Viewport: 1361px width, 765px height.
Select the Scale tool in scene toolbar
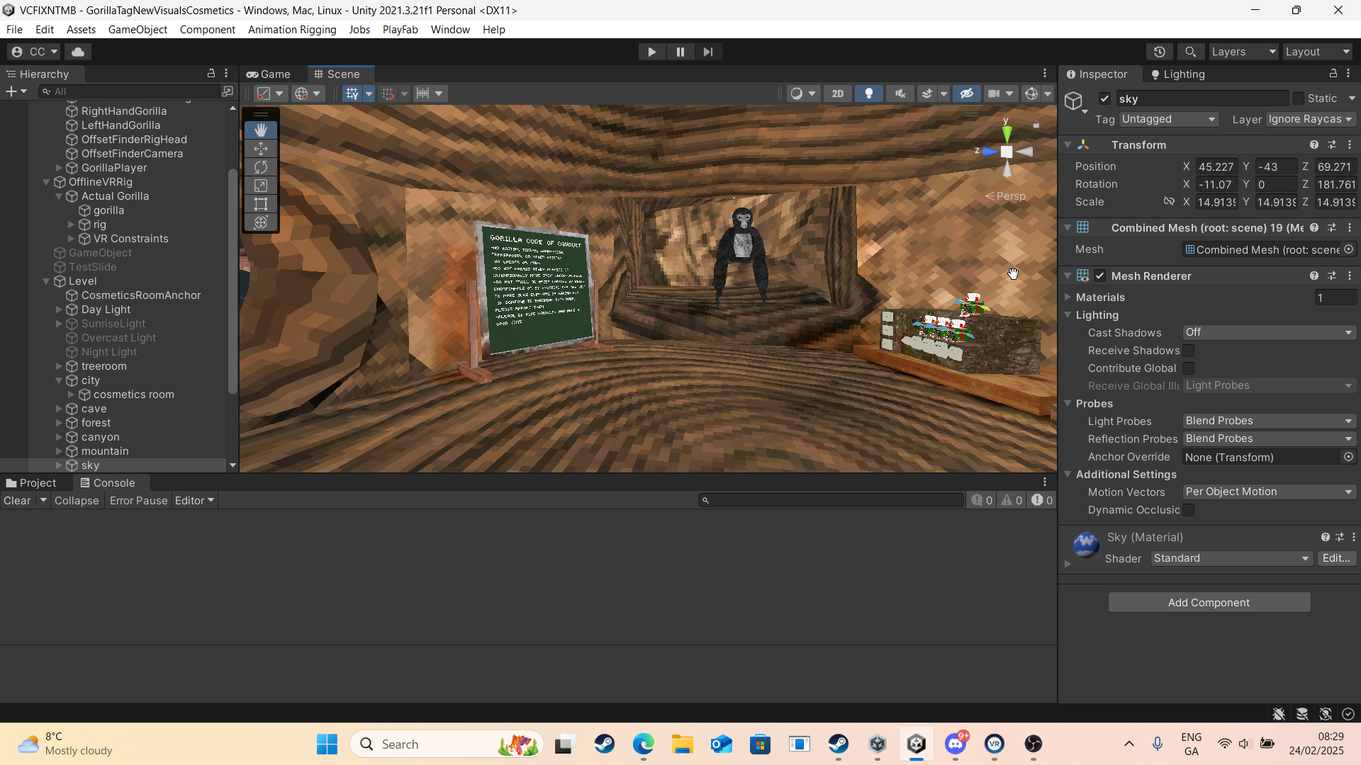[261, 186]
